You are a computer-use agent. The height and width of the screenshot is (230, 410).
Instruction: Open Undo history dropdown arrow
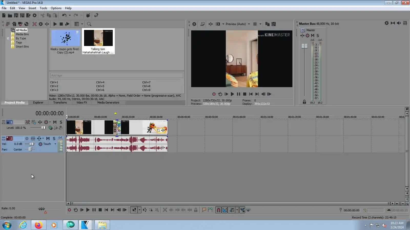point(70,15)
